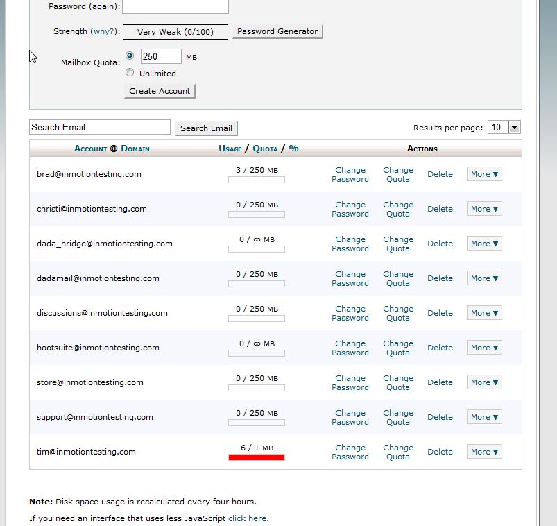Viewport: 557px width, 526px height.
Task: Change Quota for brad@inmotiontesting.com
Action: click(x=398, y=174)
